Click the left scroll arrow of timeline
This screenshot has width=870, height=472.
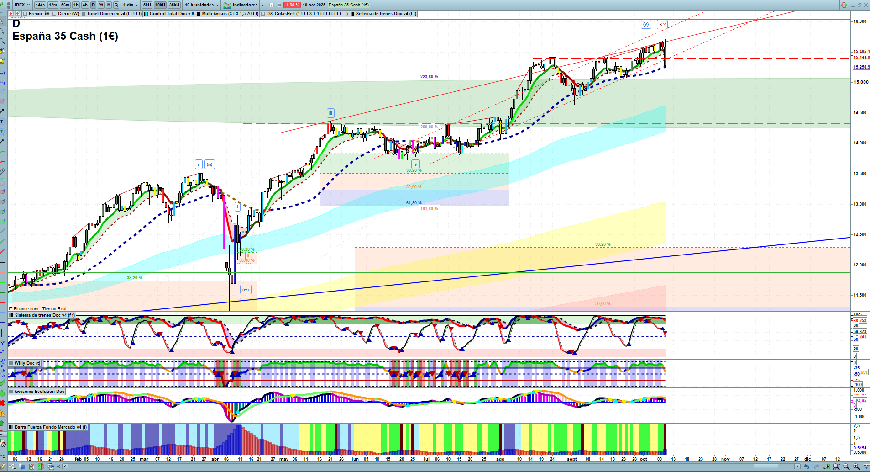point(65,467)
